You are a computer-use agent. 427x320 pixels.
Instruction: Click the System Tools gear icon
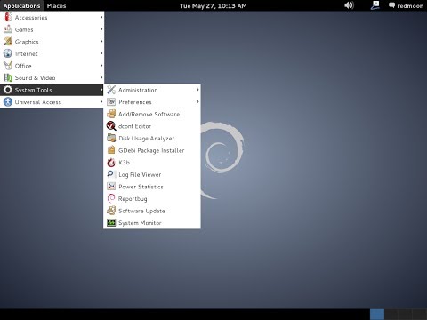[8, 90]
